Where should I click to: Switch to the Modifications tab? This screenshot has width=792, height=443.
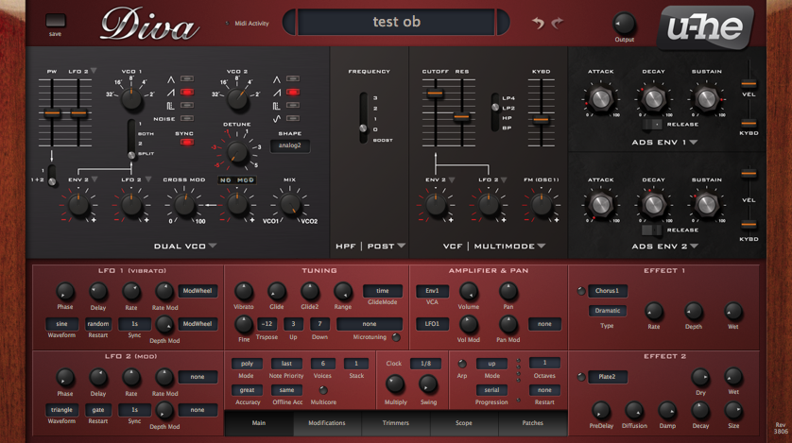tap(327, 423)
